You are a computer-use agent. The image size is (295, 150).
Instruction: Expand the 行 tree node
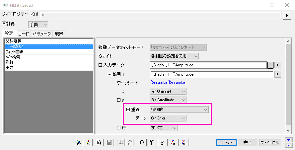pyautogui.click(x=119, y=128)
